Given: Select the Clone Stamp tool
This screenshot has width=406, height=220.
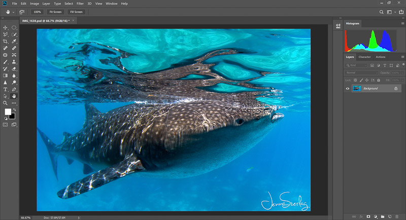Looking at the screenshot, I should click(x=14, y=62).
